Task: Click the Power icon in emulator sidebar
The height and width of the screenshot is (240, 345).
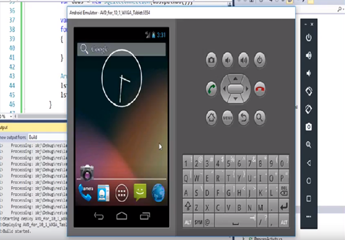Action: [x=309, y=38]
